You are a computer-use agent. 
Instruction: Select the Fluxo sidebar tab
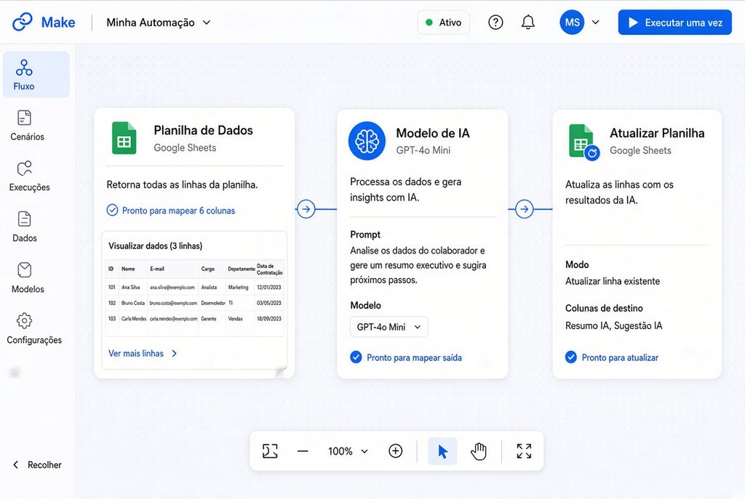pyautogui.click(x=36, y=75)
